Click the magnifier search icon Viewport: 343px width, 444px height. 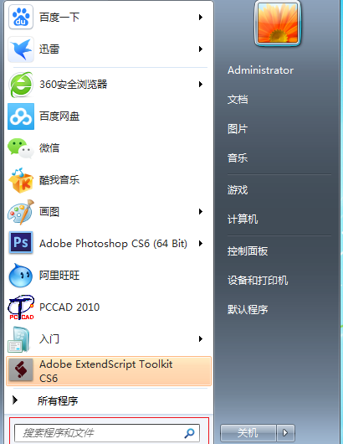pyautogui.click(x=189, y=432)
